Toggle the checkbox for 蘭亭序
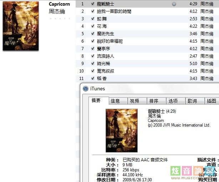 [x=93, y=49]
